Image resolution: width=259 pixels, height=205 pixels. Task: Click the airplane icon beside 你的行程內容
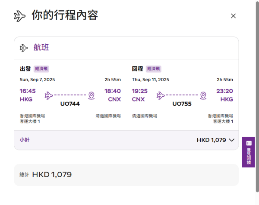pos(20,16)
